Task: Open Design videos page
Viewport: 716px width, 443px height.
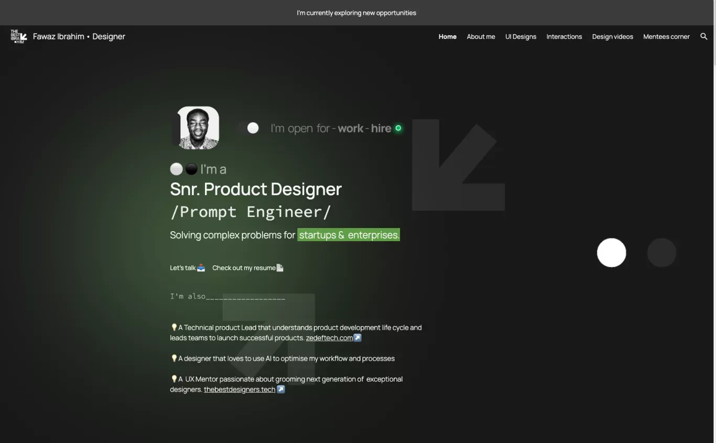Action: pyautogui.click(x=612, y=37)
